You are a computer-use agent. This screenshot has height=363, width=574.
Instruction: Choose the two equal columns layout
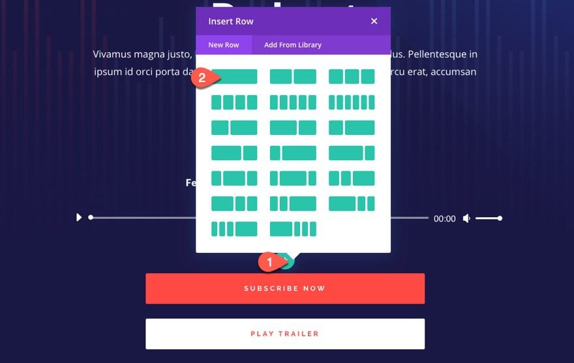293,77
